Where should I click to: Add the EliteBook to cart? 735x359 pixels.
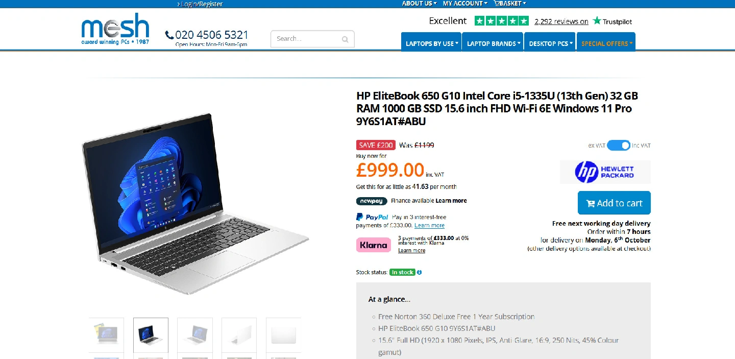click(x=614, y=203)
